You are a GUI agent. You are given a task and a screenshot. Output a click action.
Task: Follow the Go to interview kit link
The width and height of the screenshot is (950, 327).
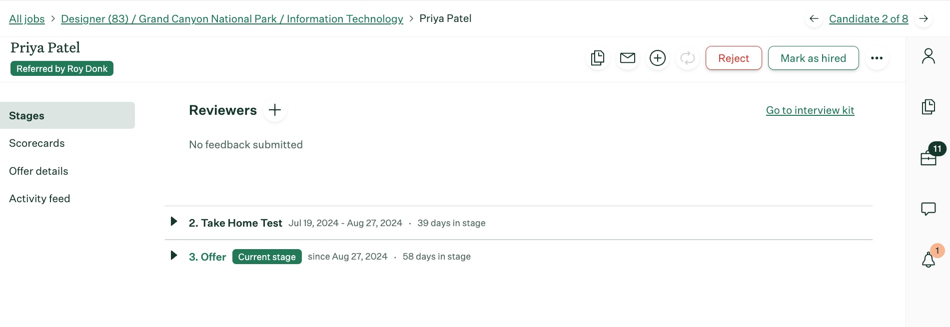pyautogui.click(x=810, y=110)
